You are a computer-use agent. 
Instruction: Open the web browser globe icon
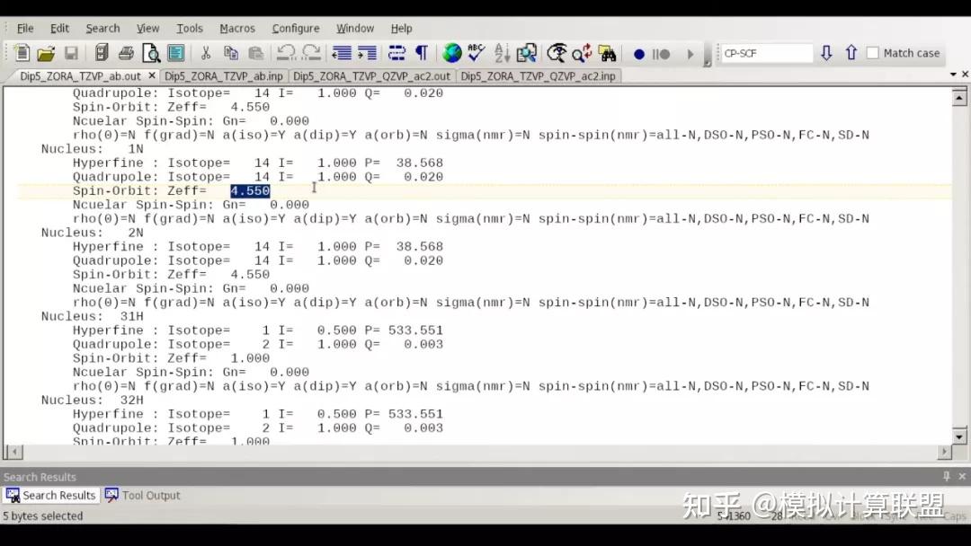452,53
